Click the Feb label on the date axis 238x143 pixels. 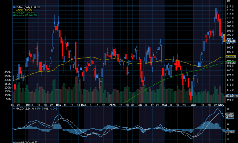click(139, 105)
